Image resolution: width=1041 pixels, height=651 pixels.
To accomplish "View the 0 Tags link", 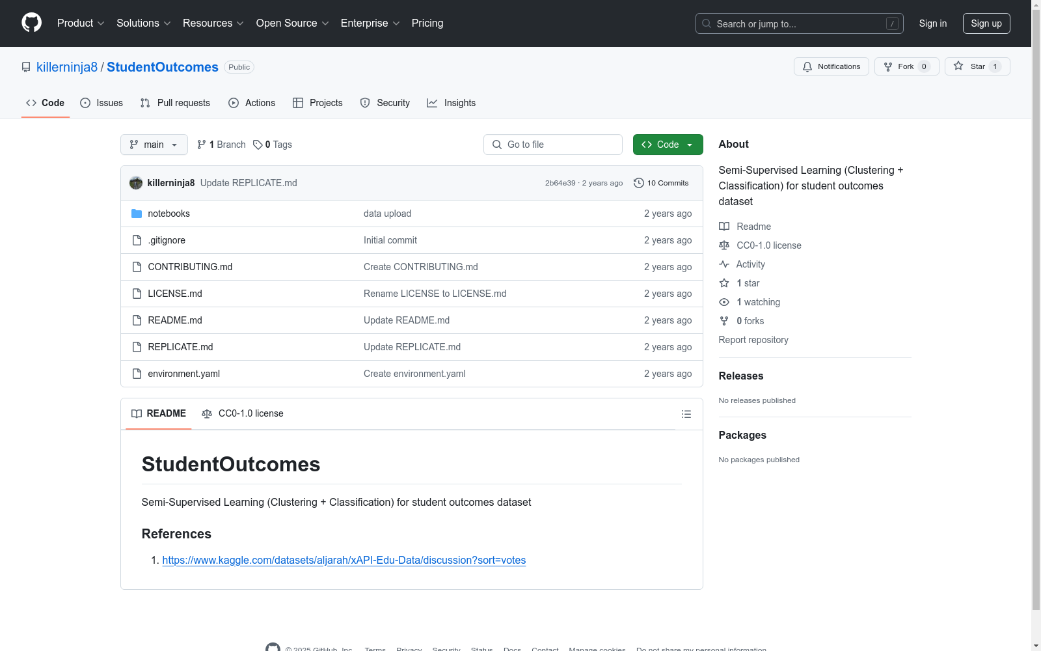I will pyautogui.click(x=273, y=145).
